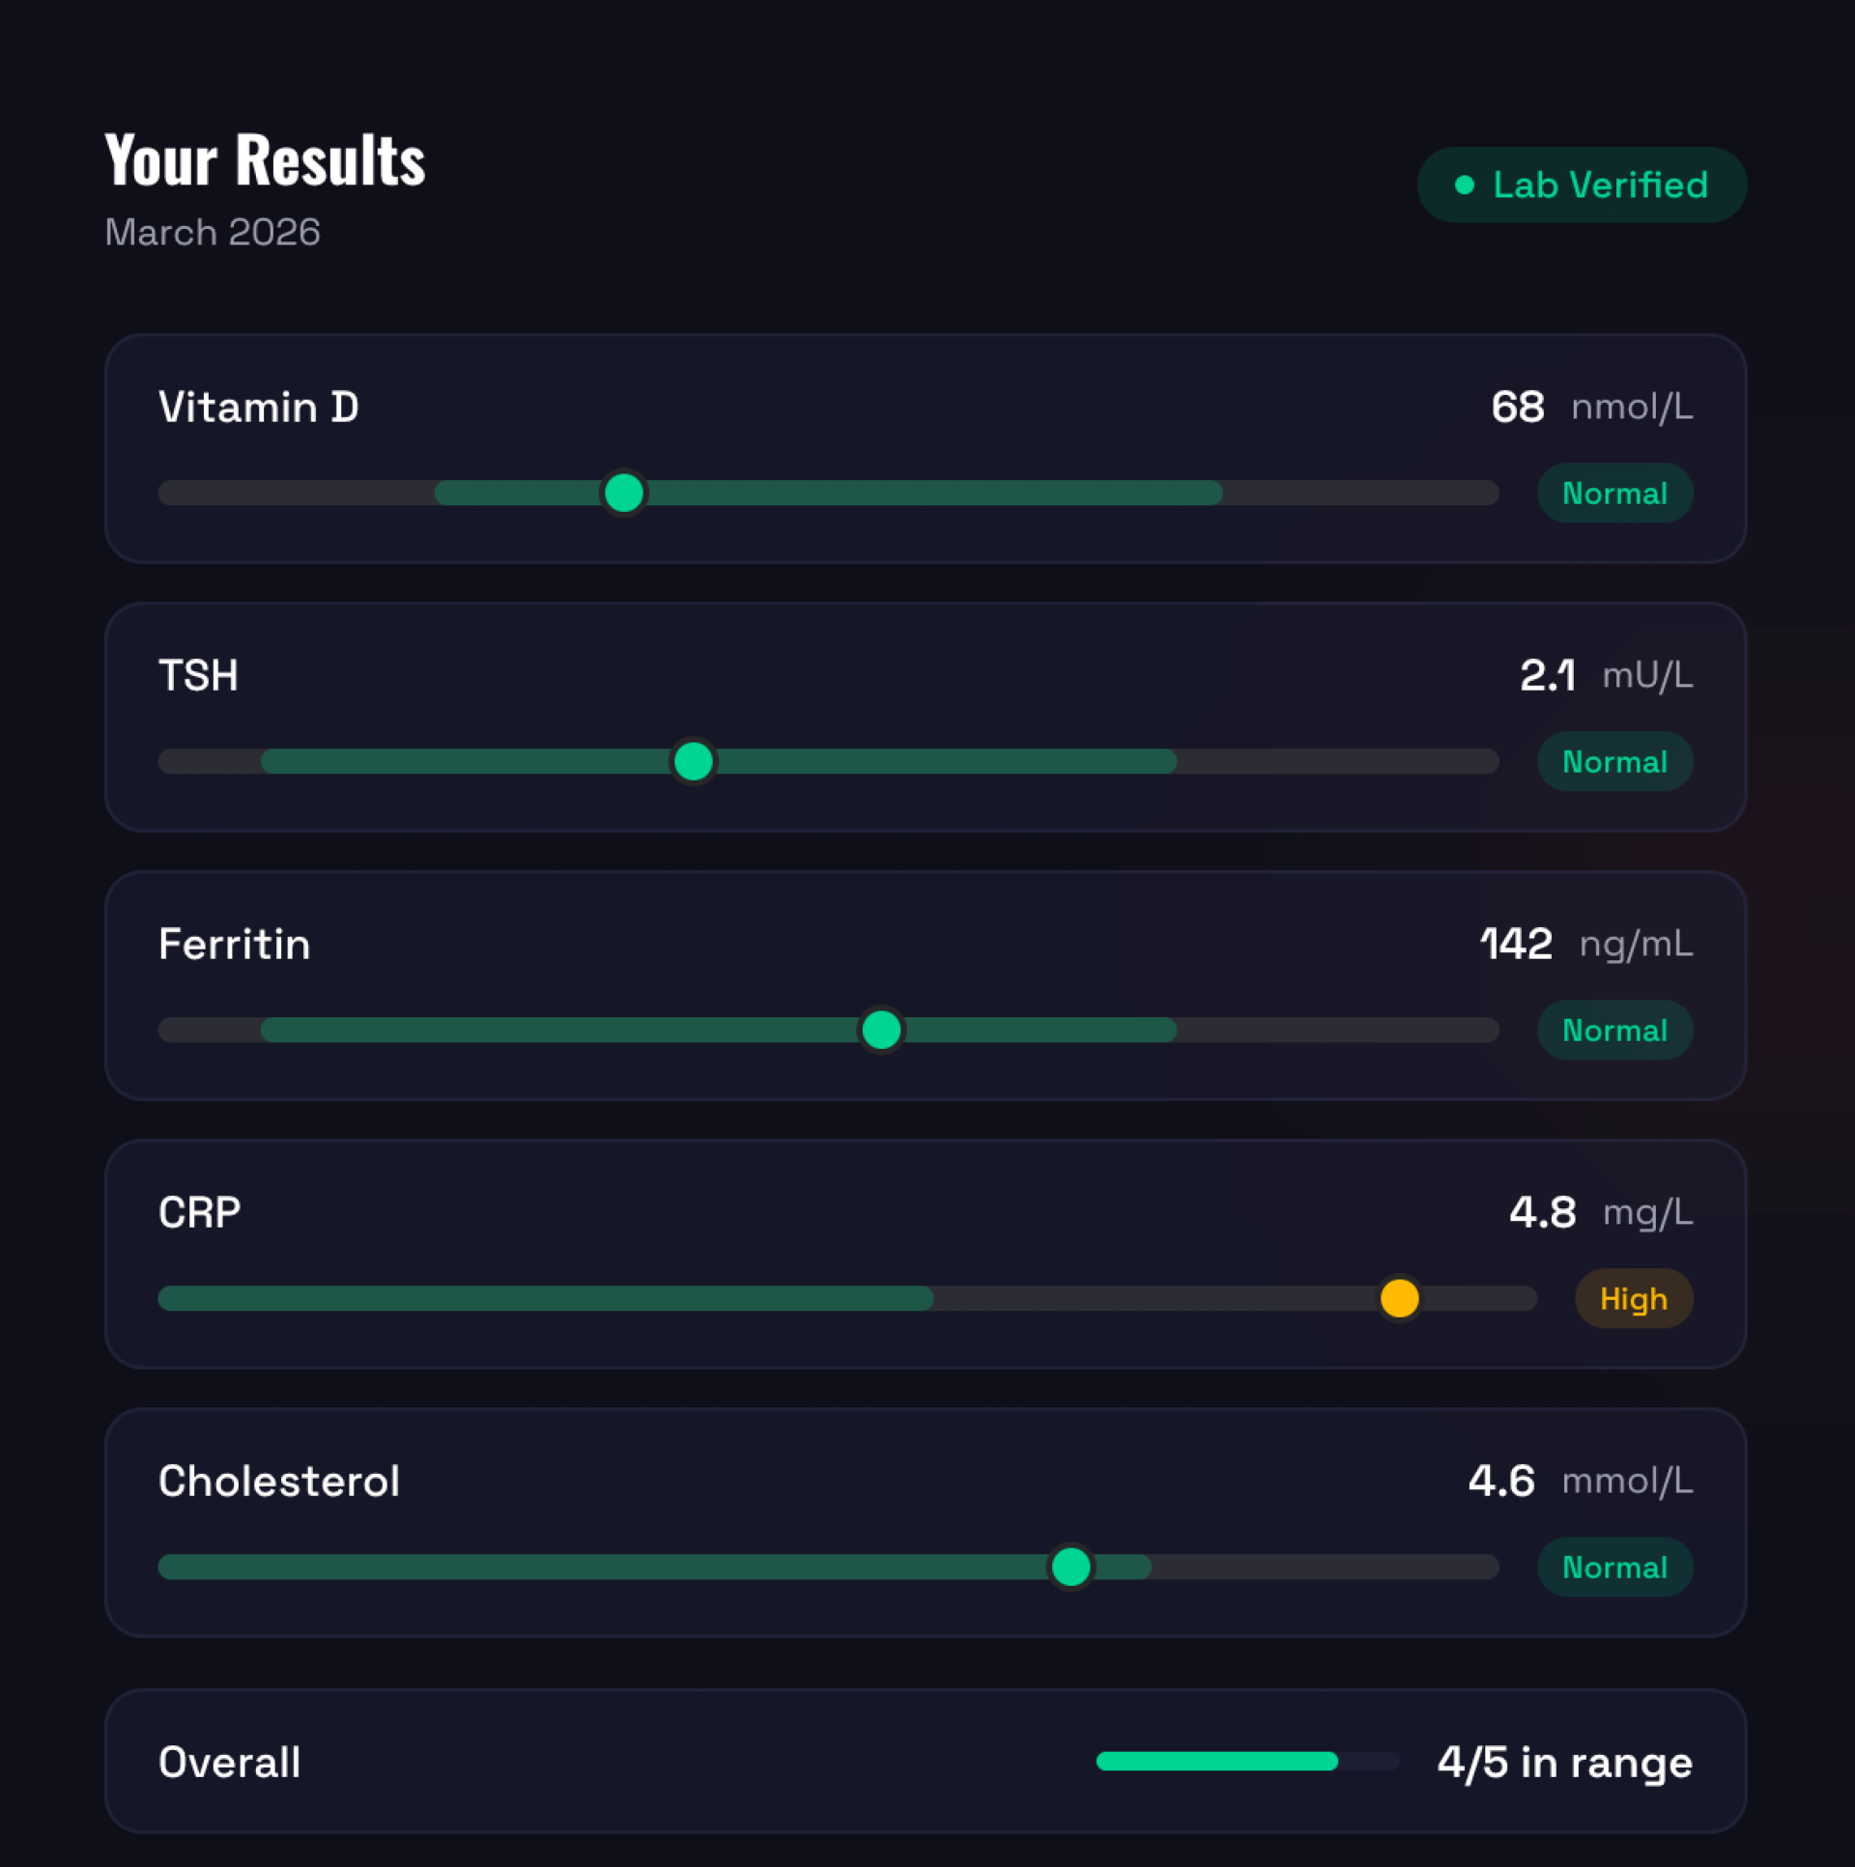
Task: Click the 4.8 mg/L CRP value
Action: [1600, 1212]
